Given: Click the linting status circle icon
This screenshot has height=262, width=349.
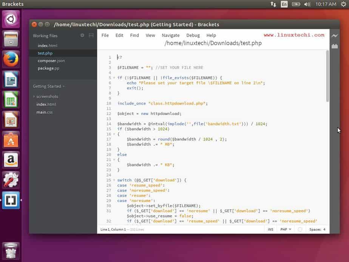Looking at the screenshot, I should (300, 229).
